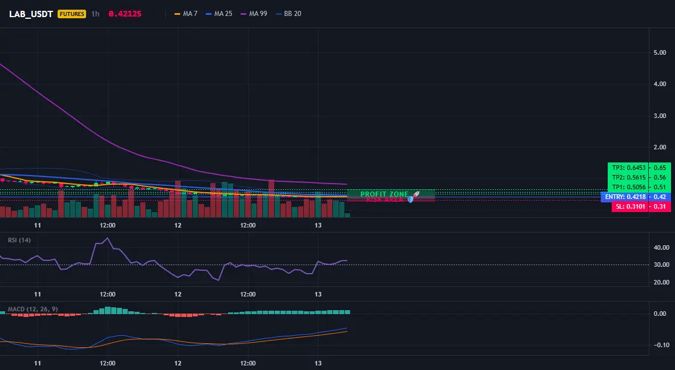This screenshot has height=370, width=675.
Task: Click the shield icon in Risk Area
Action: tap(410, 200)
